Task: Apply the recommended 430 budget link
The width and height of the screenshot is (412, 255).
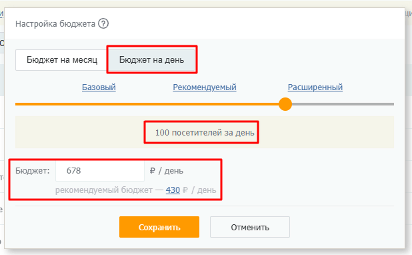Action: pyautogui.click(x=173, y=190)
